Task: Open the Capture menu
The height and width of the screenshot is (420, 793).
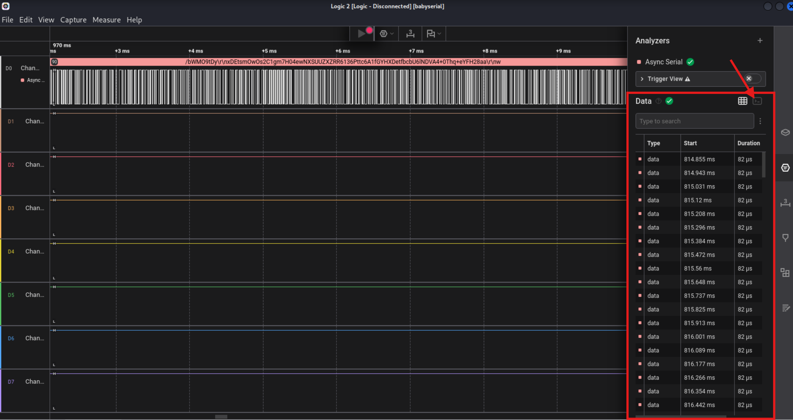Action: (x=73, y=20)
